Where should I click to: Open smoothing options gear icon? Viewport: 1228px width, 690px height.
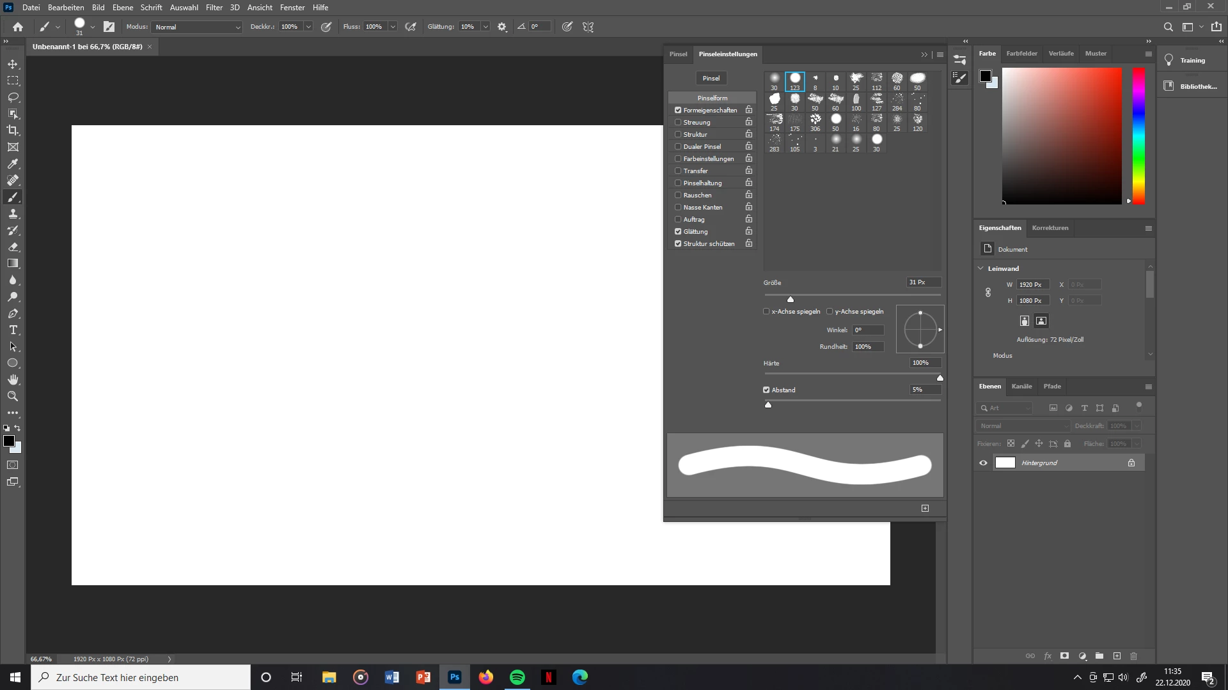click(x=502, y=27)
